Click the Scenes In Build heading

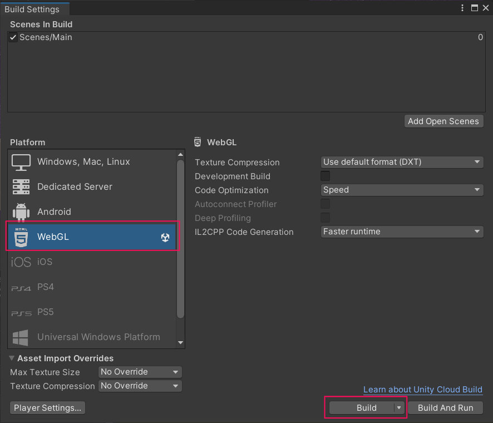tap(41, 24)
